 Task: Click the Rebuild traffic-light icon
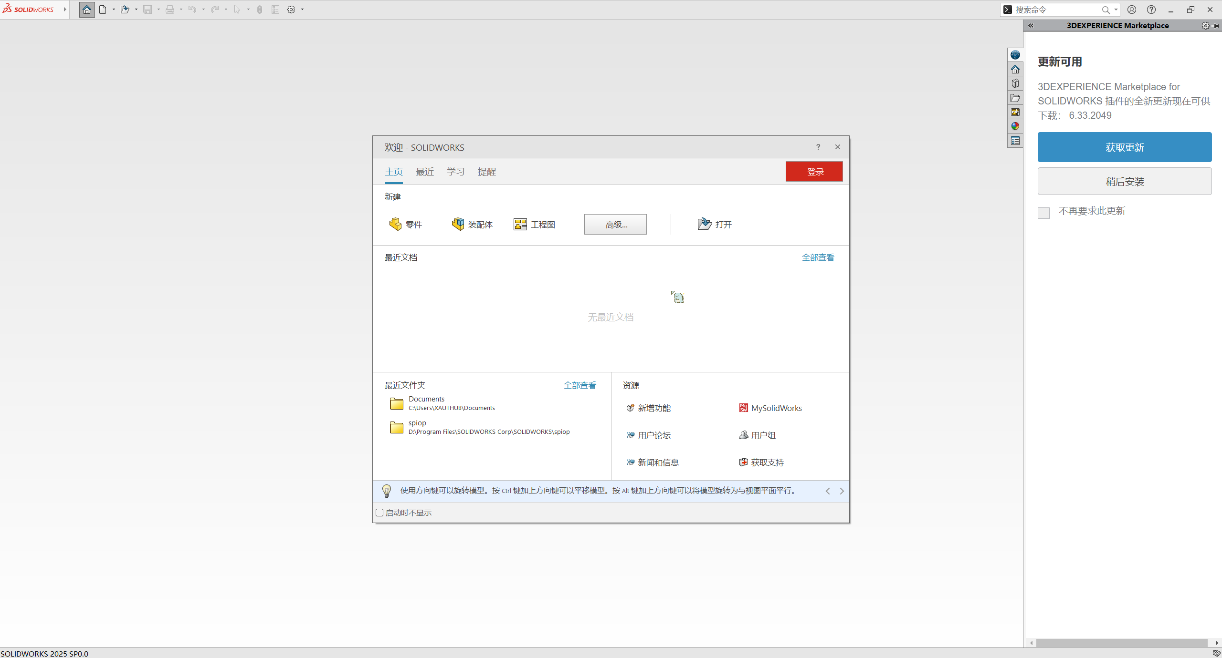pos(260,10)
